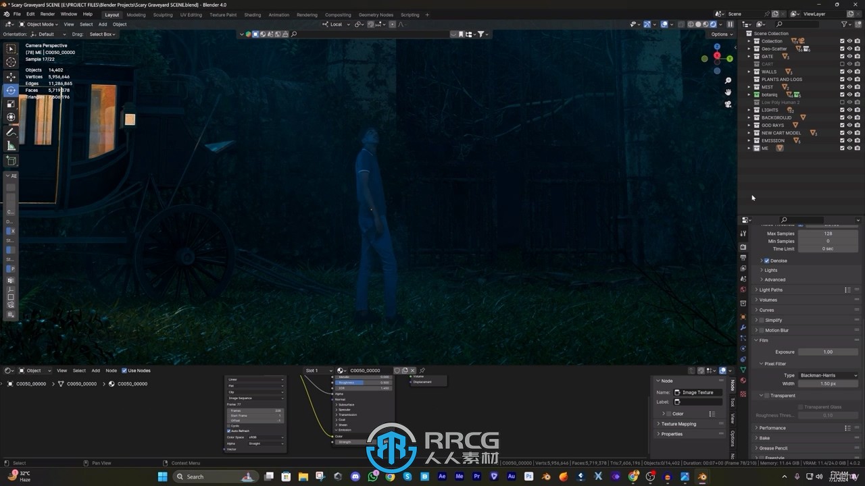Select the Transform tool
Viewport: 865px width, 486px height.
tap(11, 117)
